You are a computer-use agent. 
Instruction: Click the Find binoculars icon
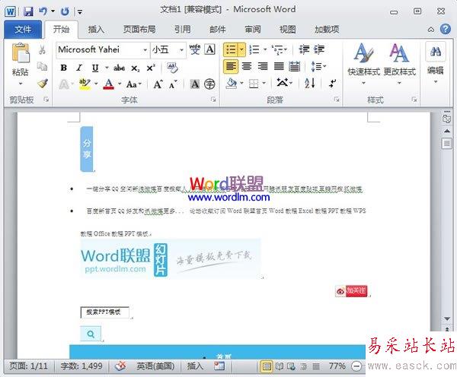tap(436, 52)
